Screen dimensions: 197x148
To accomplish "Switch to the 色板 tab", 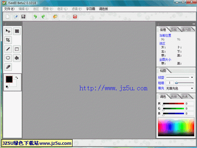I will tap(174, 97).
